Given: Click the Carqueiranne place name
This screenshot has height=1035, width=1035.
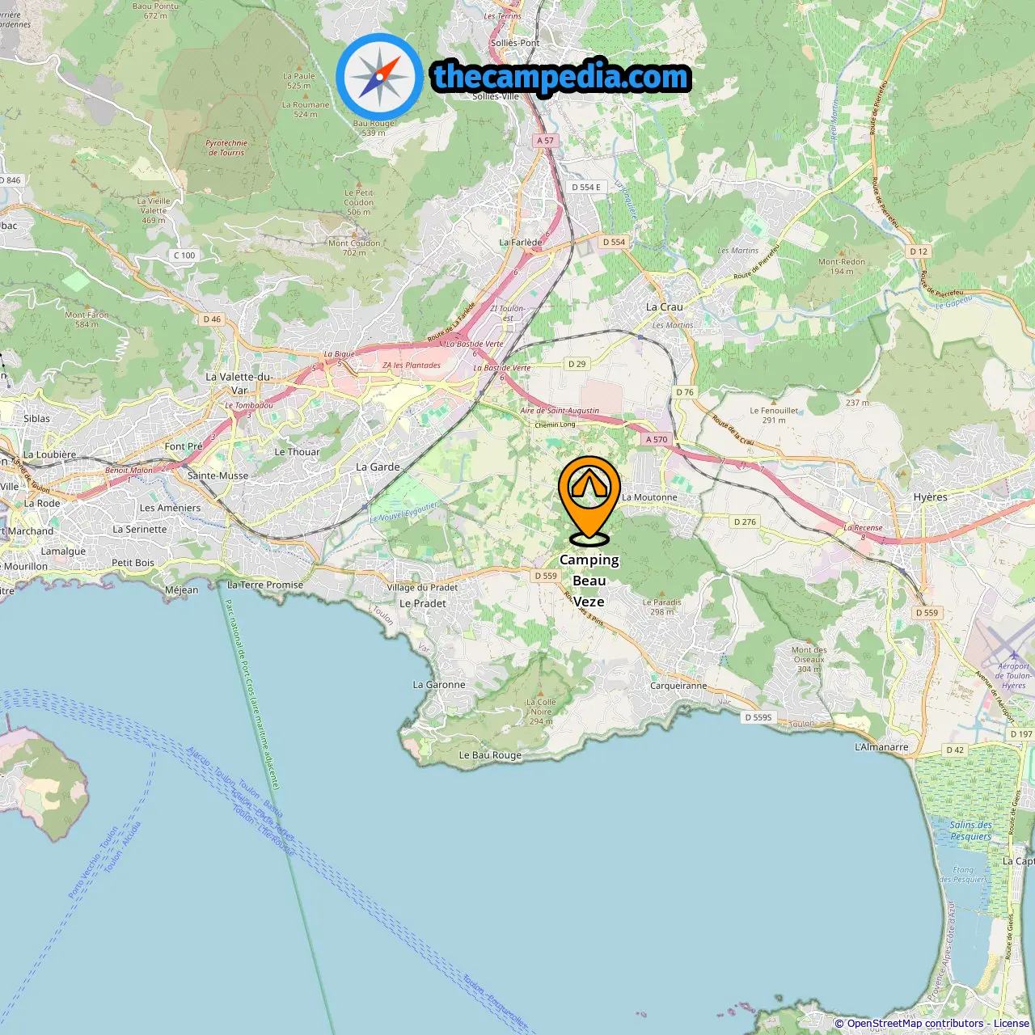Looking at the screenshot, I should coord(678,686).
